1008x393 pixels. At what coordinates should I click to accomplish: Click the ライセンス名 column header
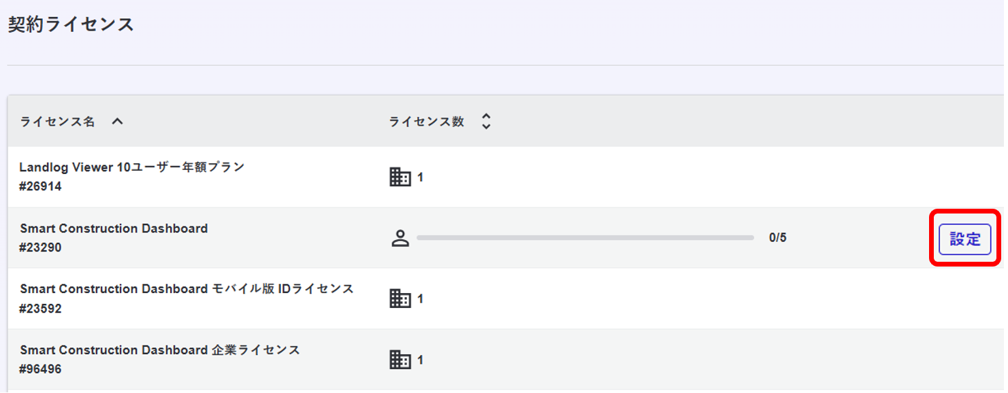pyautogui.click(x=58, y=122)
